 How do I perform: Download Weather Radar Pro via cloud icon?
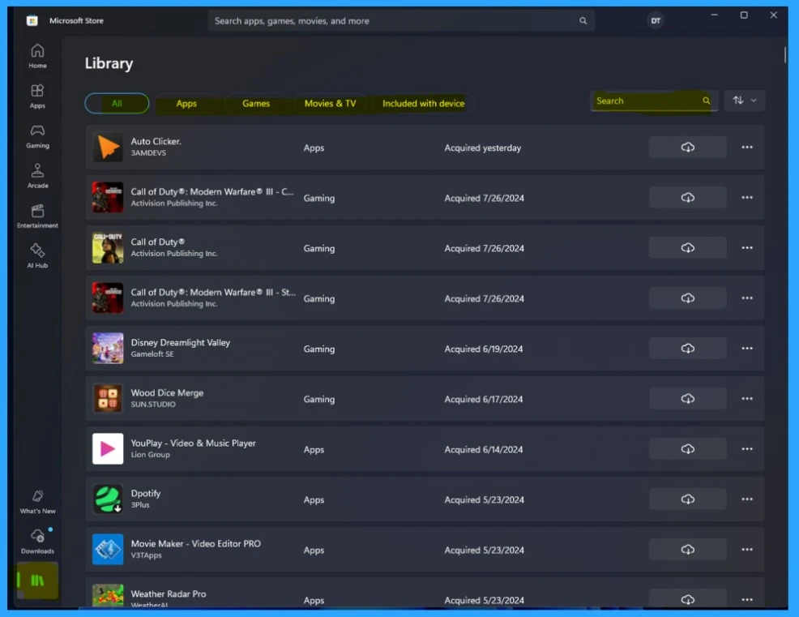pyautogui.click(x=687, y=599)
